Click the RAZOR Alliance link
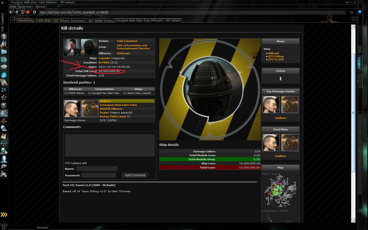This screenshot has height=230, width=368. (x=111, y=109)
